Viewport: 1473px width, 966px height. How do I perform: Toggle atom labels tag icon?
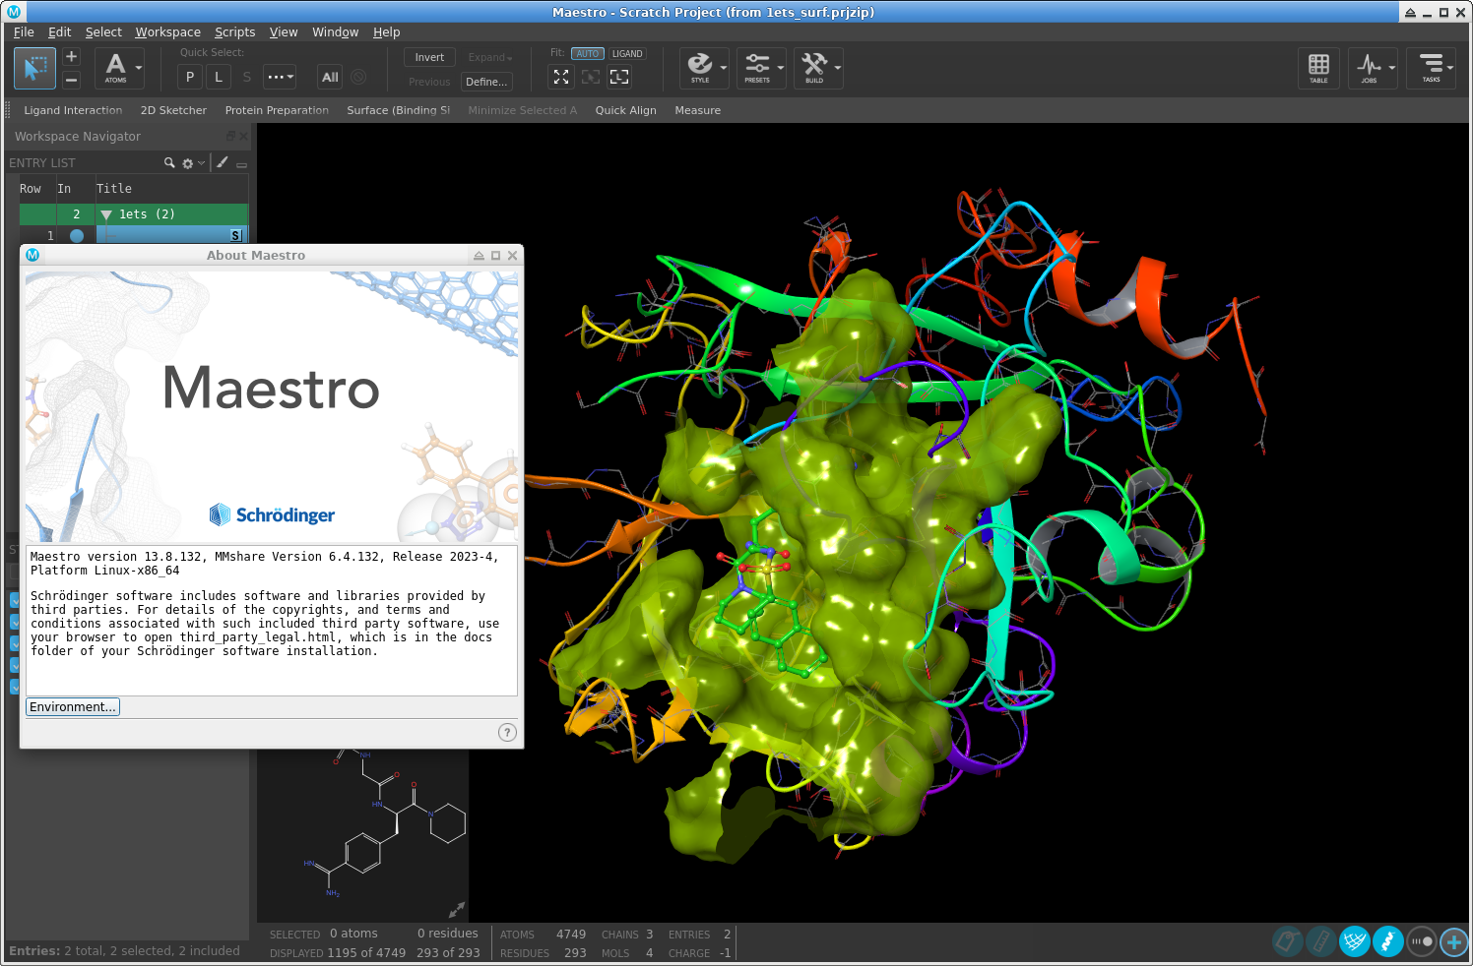point(1287,941)
